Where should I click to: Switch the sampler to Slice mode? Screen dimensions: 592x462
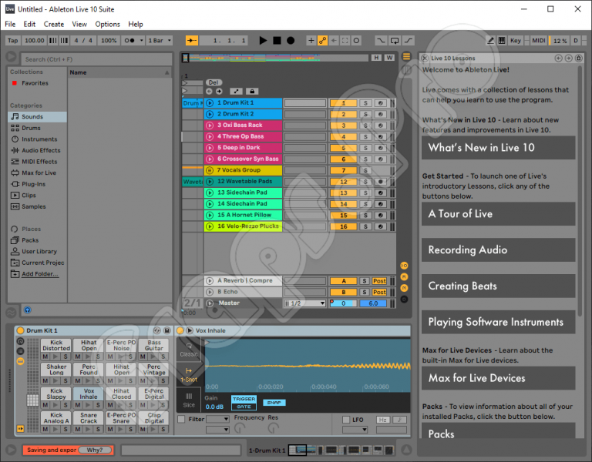[x=189, y=399]
